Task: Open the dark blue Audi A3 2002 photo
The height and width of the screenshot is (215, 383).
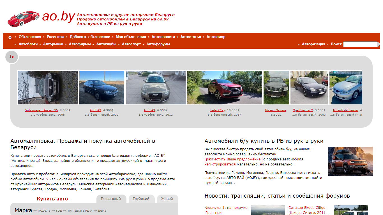Action: coord(102,88)
